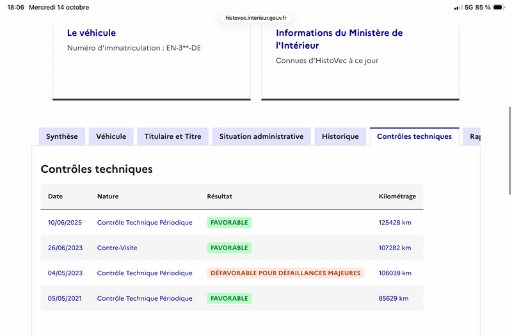Click the Résultat column header
This screenshot has height=336, width=512.
[220, 196]
